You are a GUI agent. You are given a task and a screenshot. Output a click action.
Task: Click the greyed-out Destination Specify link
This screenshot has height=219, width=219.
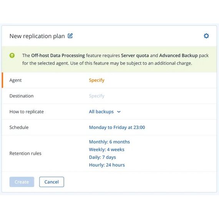(97, 96)
